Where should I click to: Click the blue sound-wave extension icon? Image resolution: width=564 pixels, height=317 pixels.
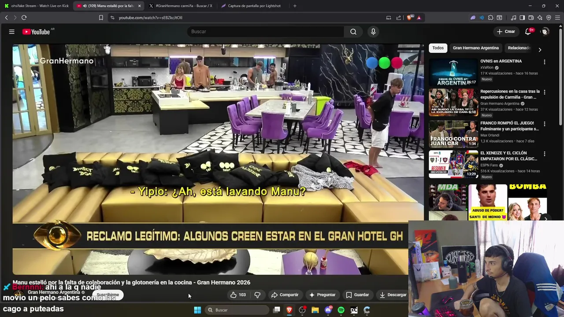point(482,18)
